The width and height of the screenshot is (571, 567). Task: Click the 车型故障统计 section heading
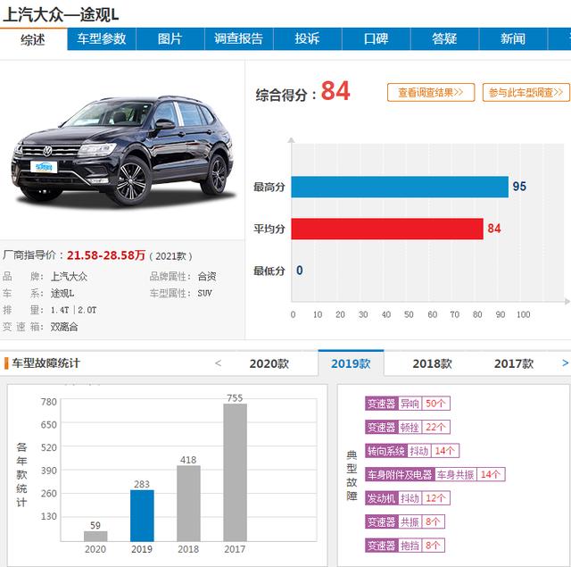click(x=46, y=363)
